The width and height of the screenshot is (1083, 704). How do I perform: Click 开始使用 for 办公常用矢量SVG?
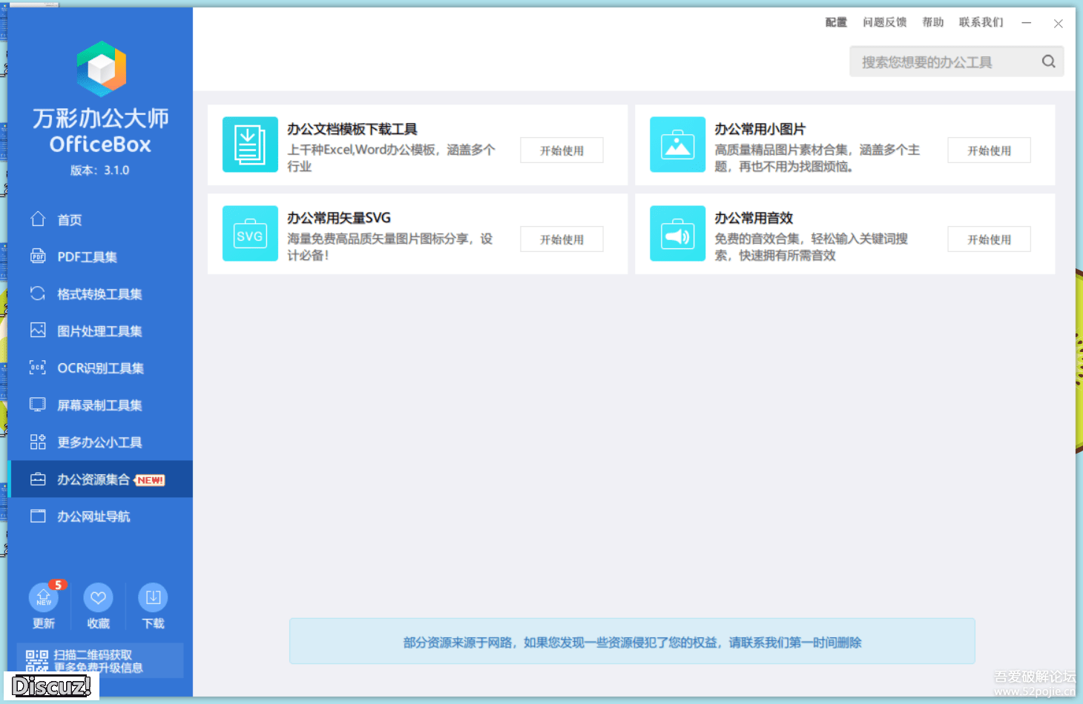562,239
